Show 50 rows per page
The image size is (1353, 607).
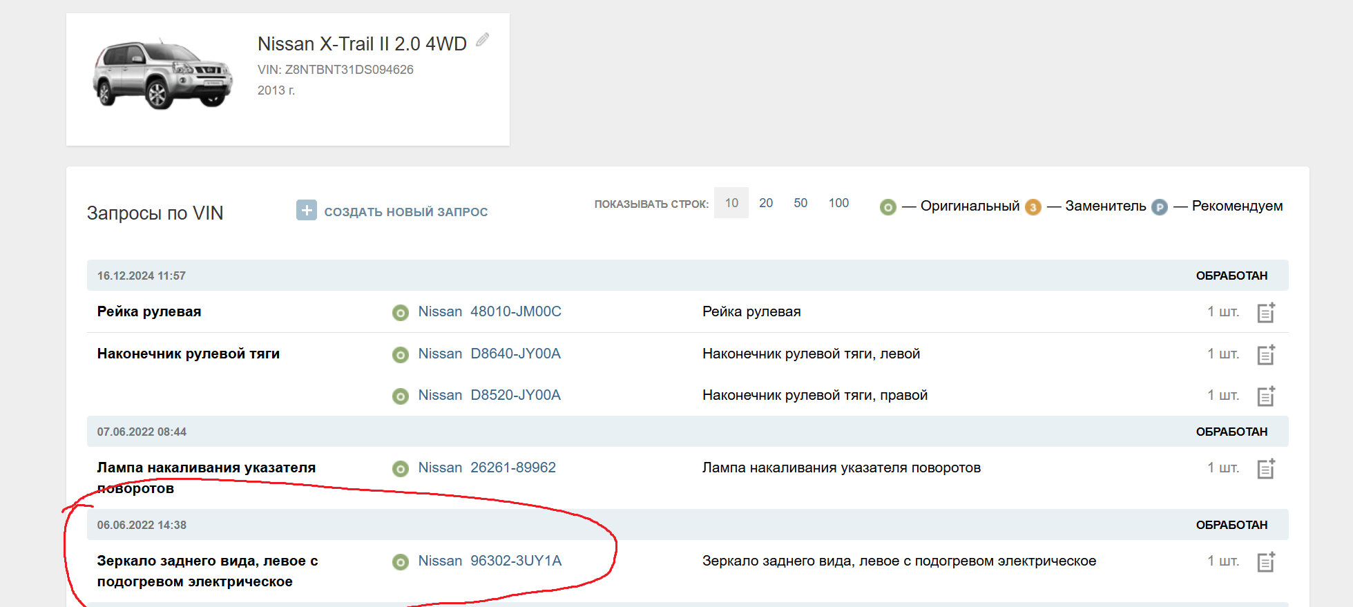tap(800, 203)
